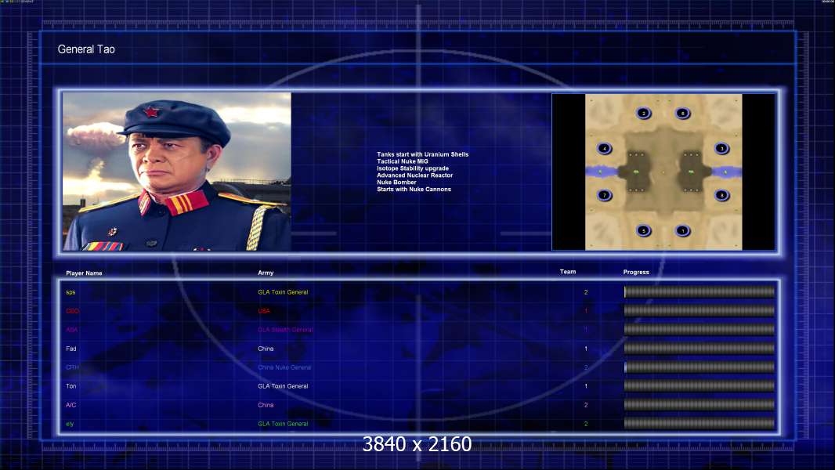Click "GLA Toxin General" in sps row

[x=283, y=292]
